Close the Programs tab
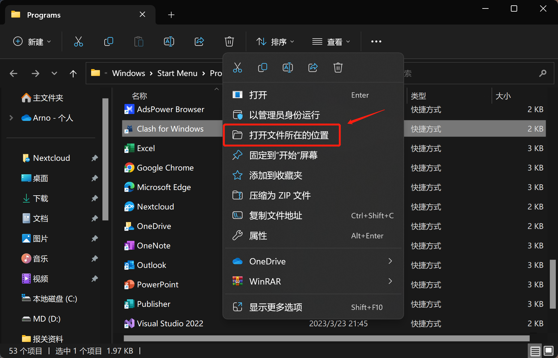This screenshot has height=358, width=558. [x=142, y=14]
